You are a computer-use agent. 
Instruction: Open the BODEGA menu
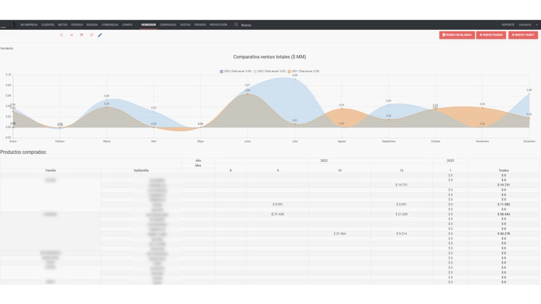tap(92, 25)
